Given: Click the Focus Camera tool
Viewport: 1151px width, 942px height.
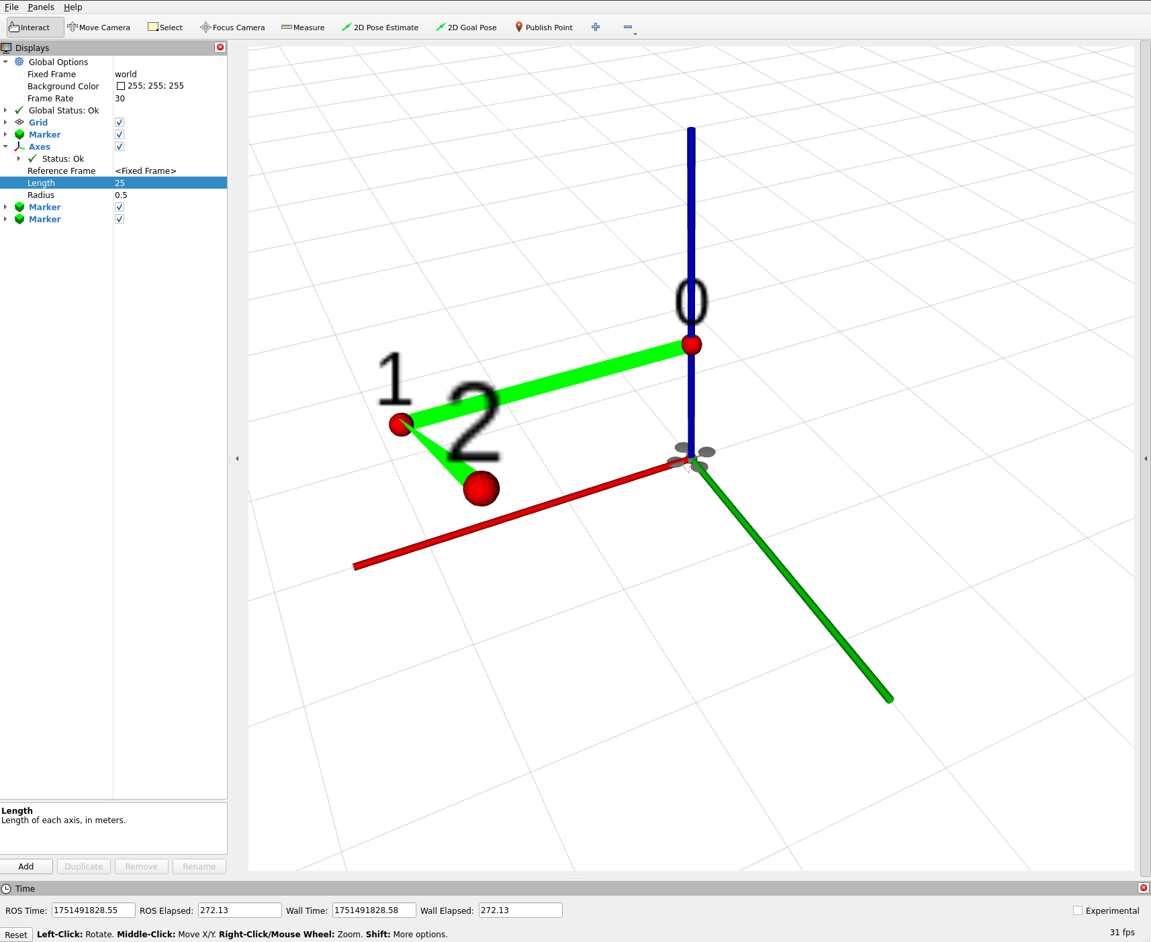Looking at the screenshot, I should point(232,28).
